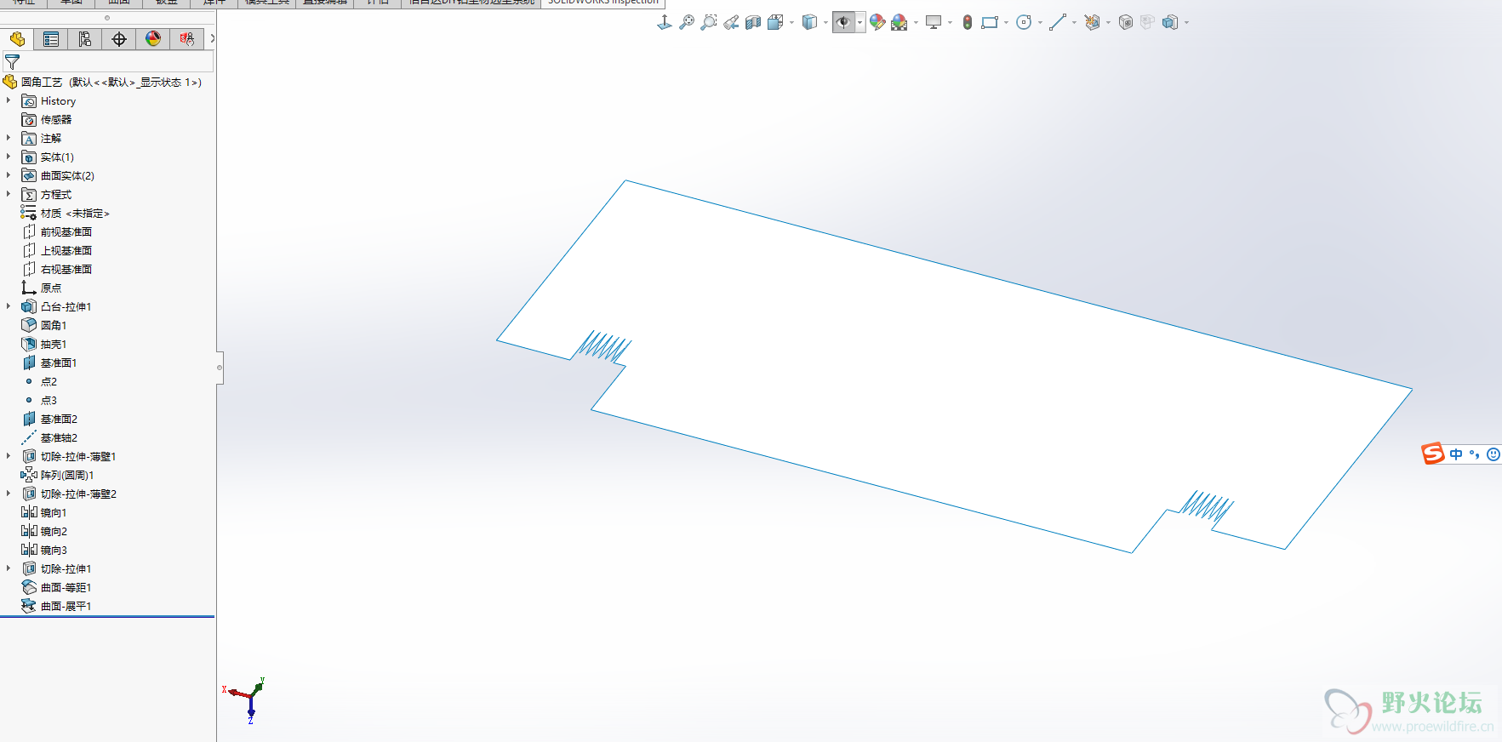Toggle Hide/Show Items eye button
Screen dimensions: 1502x742
(x=843, y=22)
